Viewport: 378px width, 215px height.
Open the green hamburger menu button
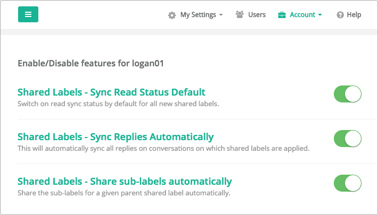click(x=28, y=14)
